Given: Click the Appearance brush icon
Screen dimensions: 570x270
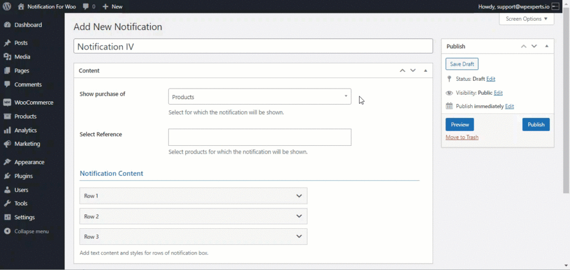Looking at the screenshot, I should (7, 162).
